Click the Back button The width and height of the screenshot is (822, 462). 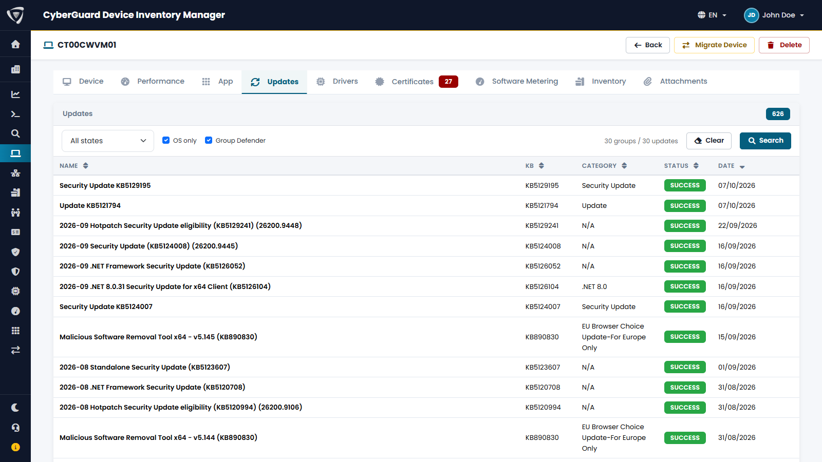pyautogui.click(x=648, y=45)
